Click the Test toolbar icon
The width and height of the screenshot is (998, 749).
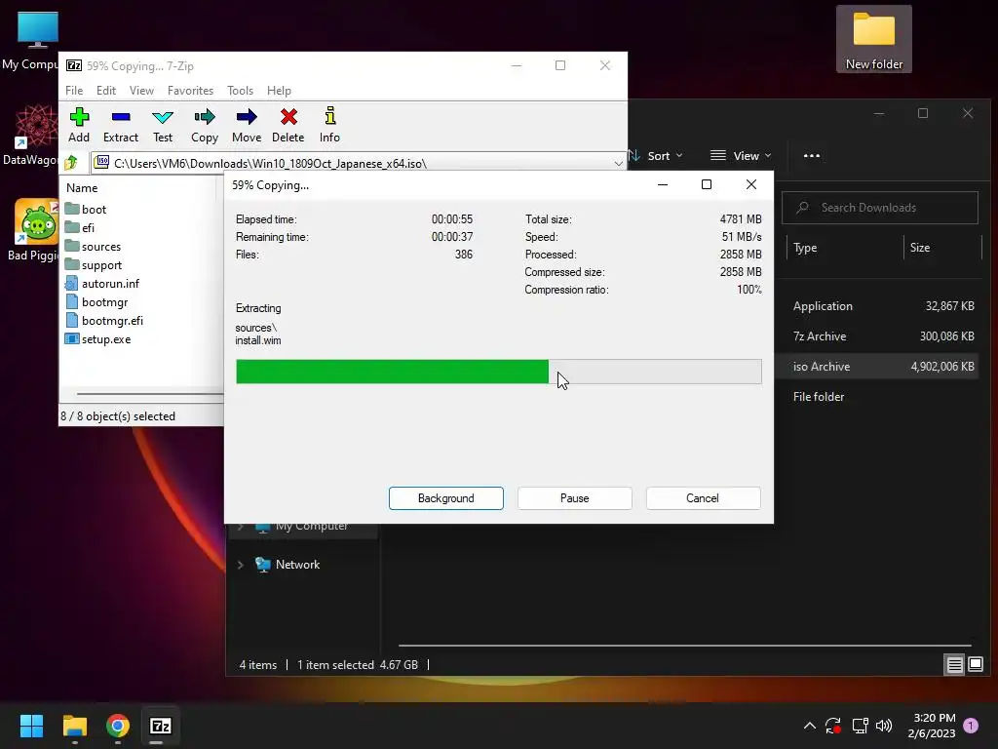pyautogui.click(x=163, y=125)
